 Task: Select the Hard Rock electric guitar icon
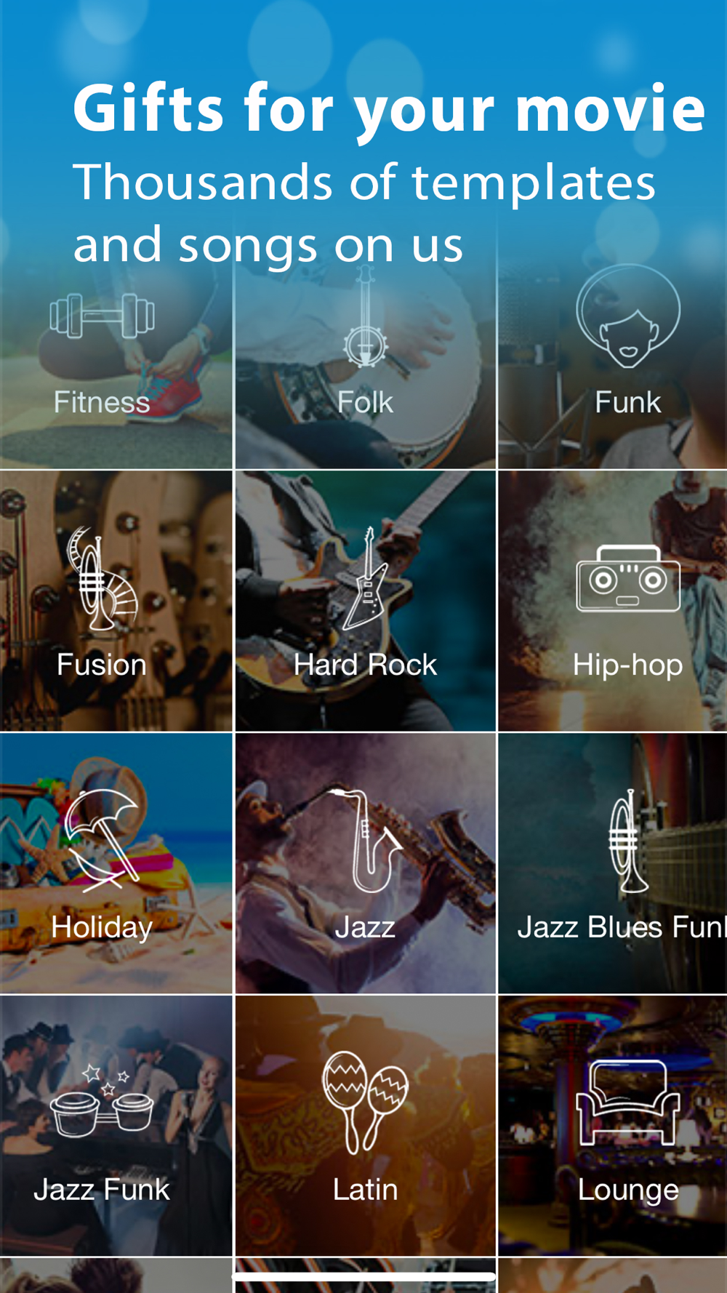click(x=366, y=578)
